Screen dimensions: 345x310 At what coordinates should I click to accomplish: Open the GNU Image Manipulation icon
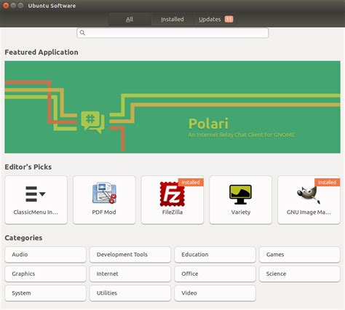(309, 194)
